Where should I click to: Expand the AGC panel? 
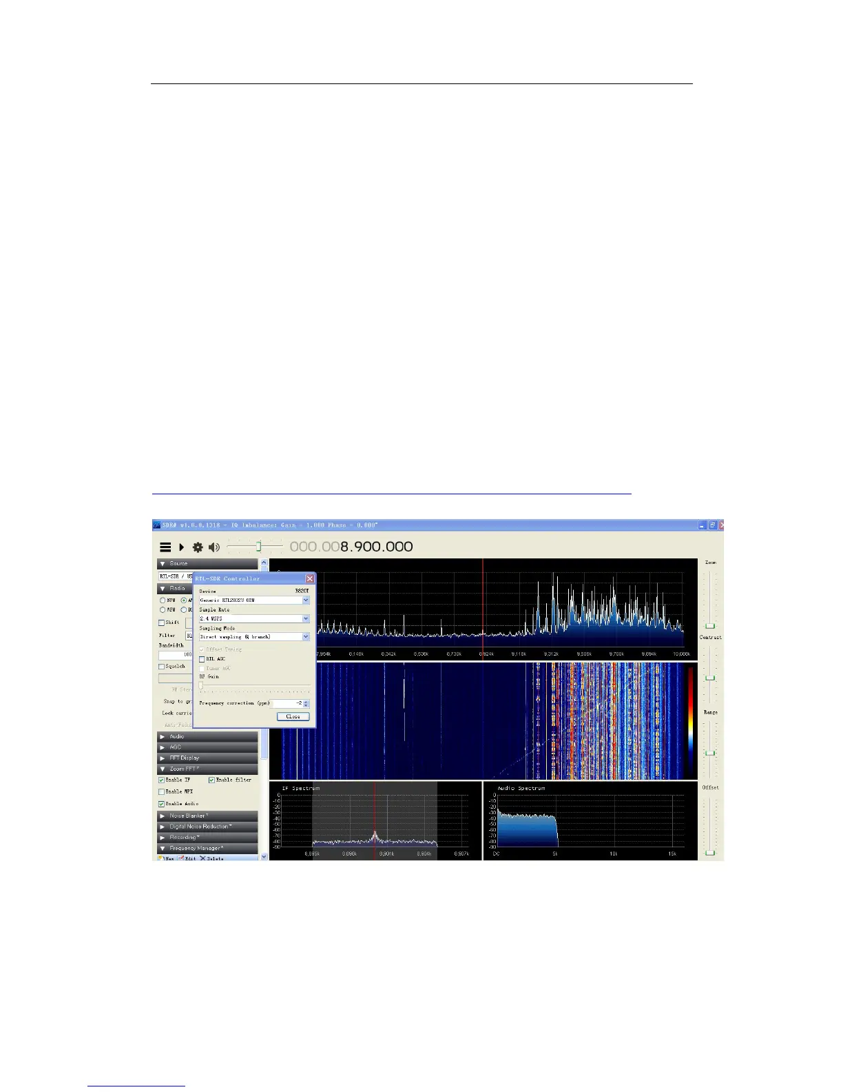click(207, 747)
